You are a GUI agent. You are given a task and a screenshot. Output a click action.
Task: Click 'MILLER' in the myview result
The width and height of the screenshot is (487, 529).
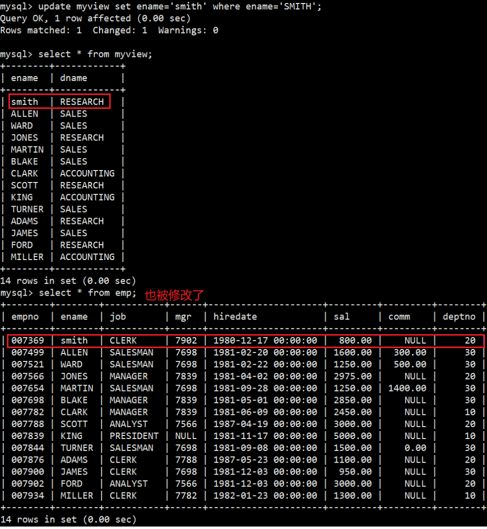[x=27, y=257]
